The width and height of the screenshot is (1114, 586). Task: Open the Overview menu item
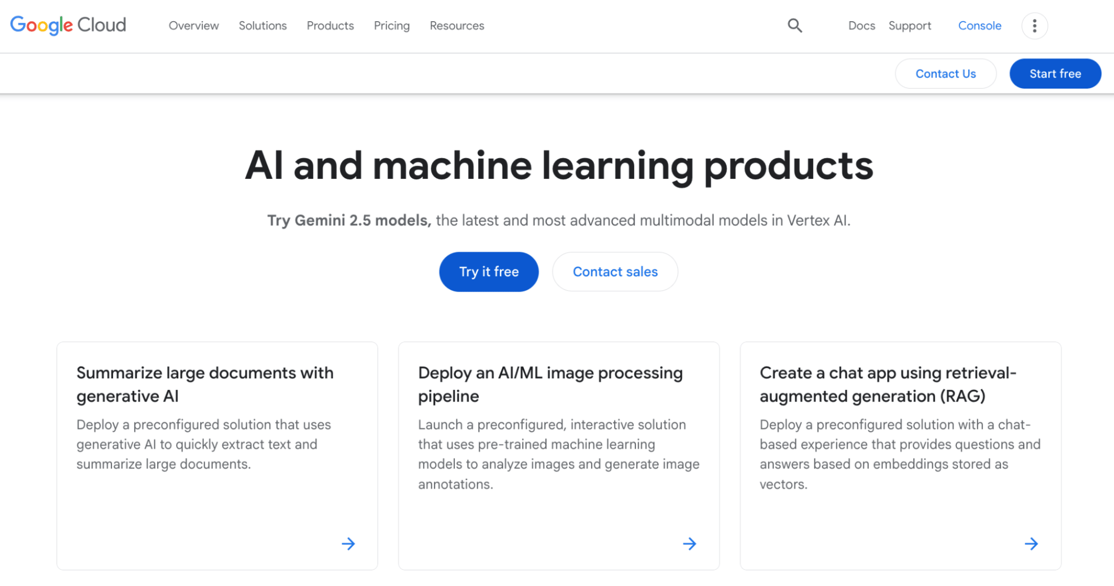coord(194,26)
